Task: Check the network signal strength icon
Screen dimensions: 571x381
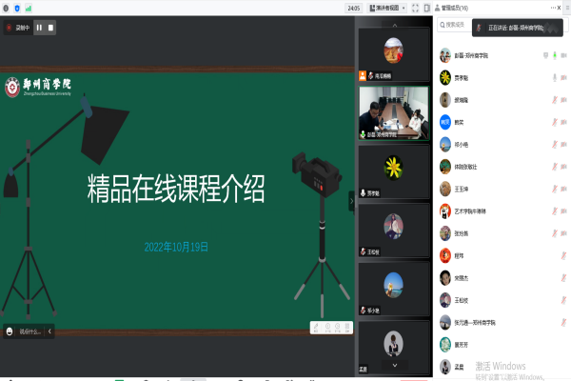Action: click(x=28, y=8)
